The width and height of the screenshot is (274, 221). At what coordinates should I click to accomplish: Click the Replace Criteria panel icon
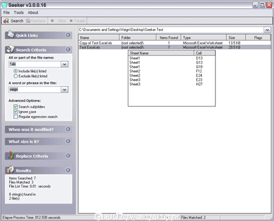11,155
